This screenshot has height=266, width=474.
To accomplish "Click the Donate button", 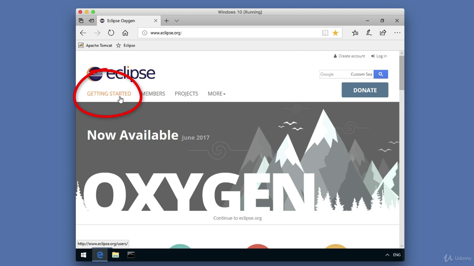I will pyautogui.click(x=365, y=90).
